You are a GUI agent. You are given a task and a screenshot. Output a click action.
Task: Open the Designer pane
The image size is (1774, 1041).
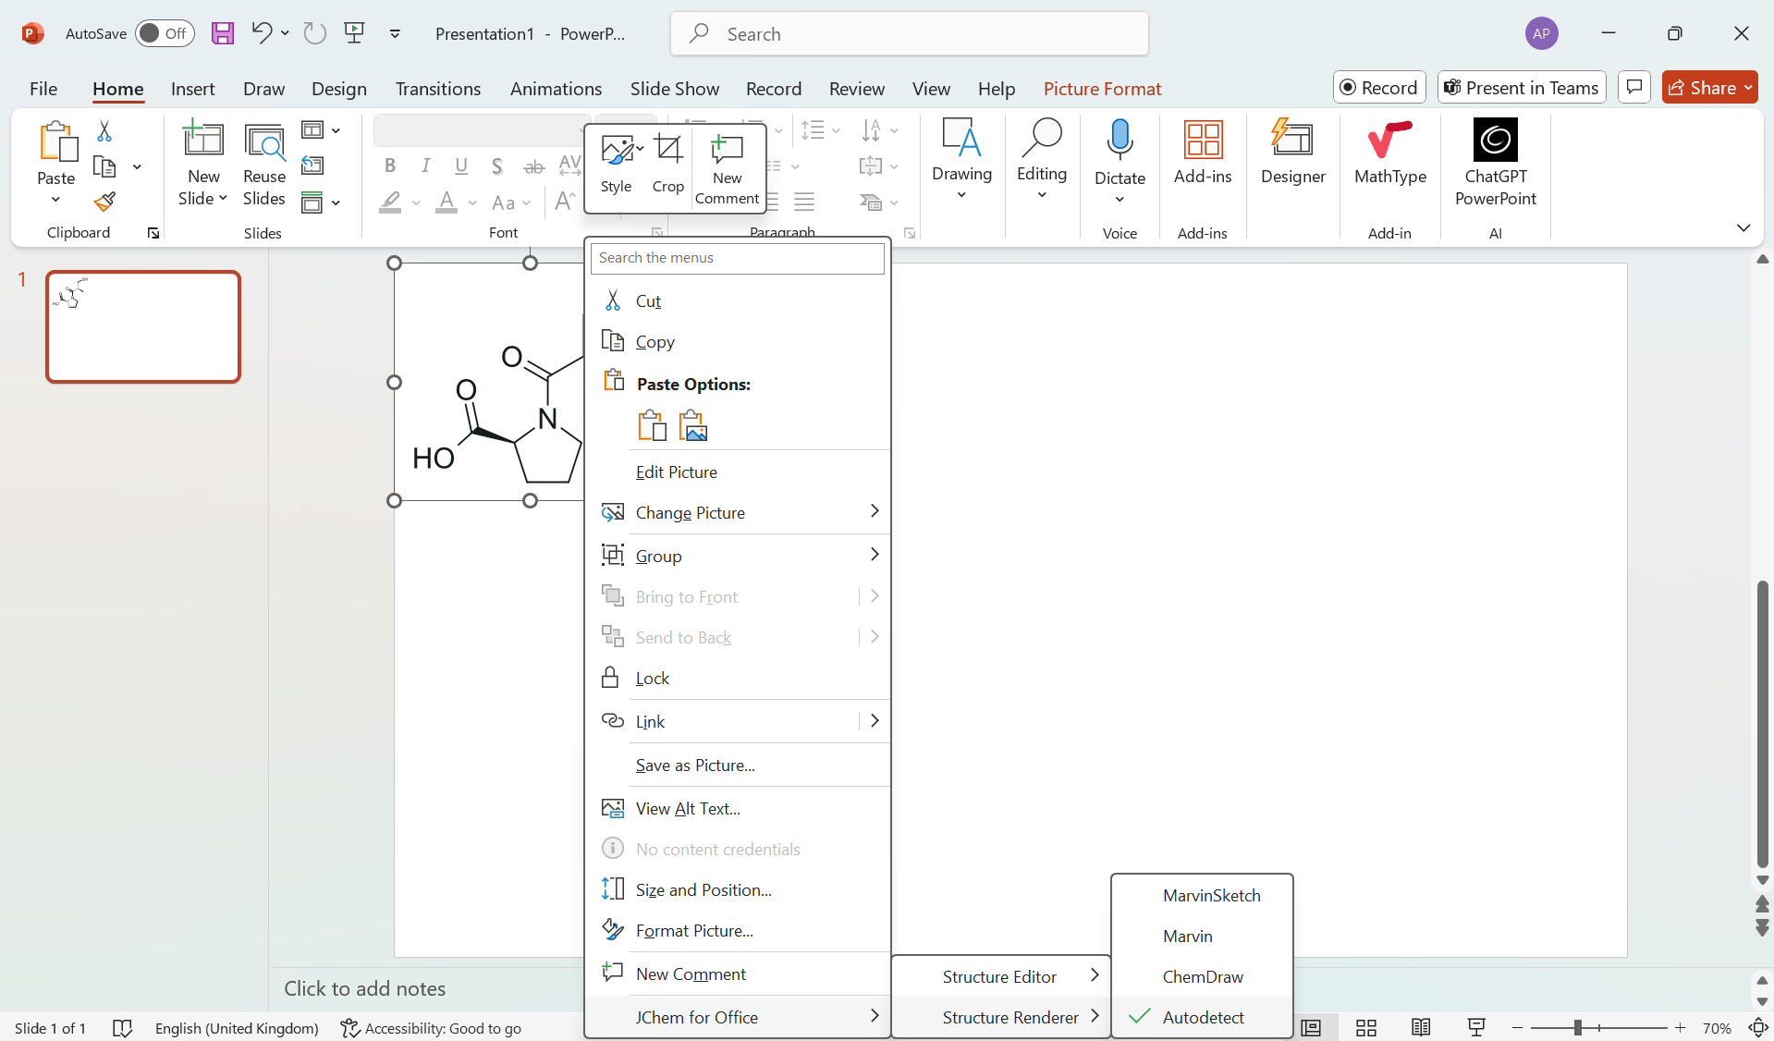[x=1292, y=159]
